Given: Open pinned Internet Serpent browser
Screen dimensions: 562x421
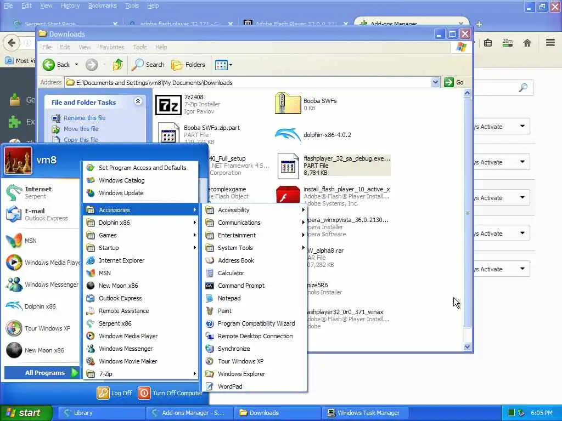Looking at the screenshot, I should (41, 192).
